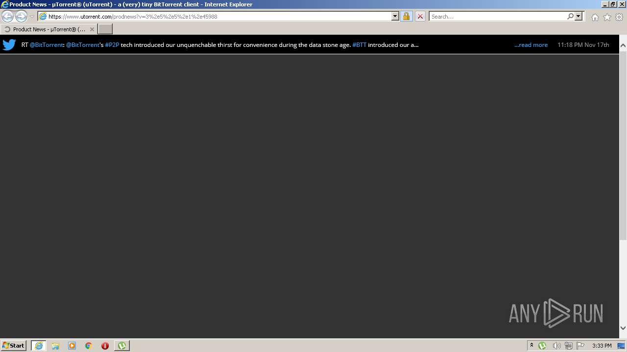Screen dimensions: 627x352
Task: Open a new blank tab
Action: tap(105, 29)
